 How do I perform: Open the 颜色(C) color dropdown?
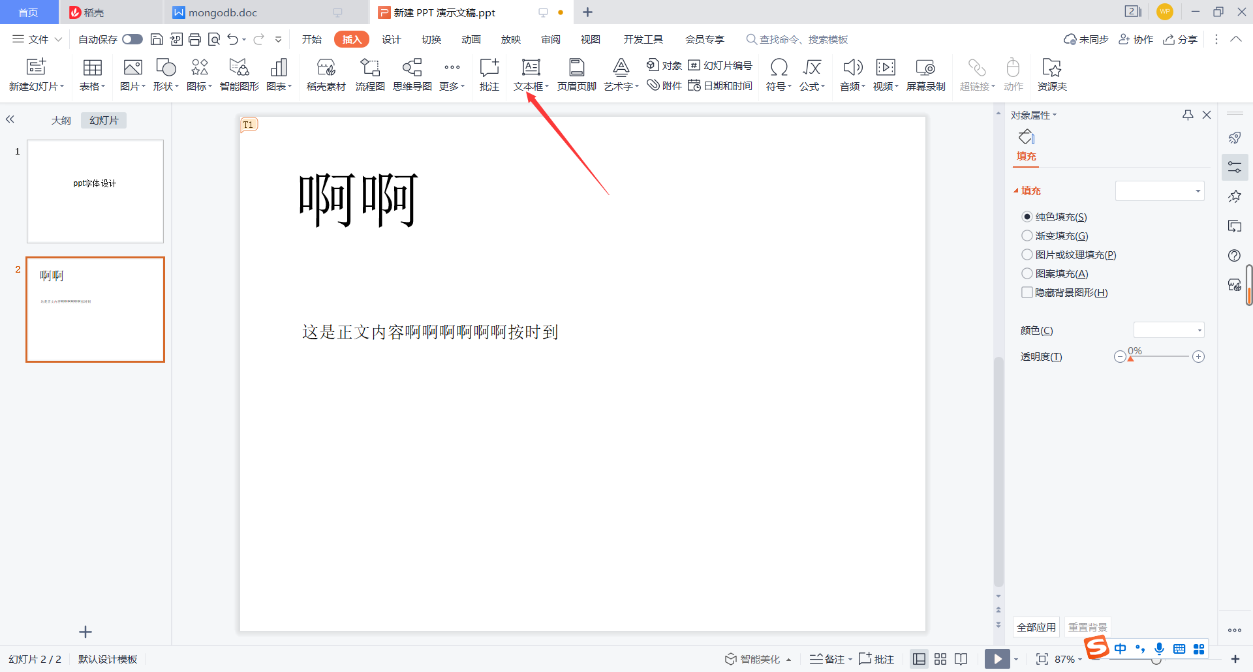pyautogui.click(x=1169, y=330)
